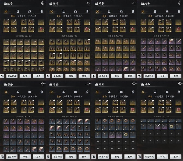Select gold ring item in bottom row fourth panel
The height and width of the screenshot is (161, 183).
point(172,126)
